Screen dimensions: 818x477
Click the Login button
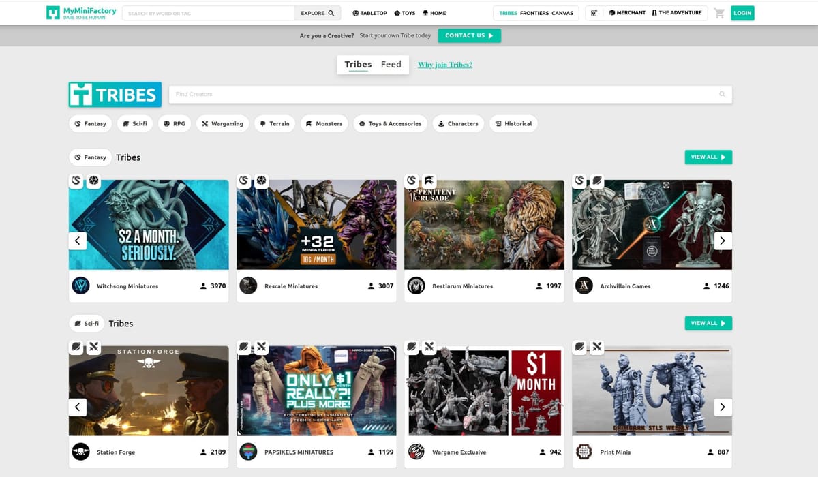tap(742, 13)
